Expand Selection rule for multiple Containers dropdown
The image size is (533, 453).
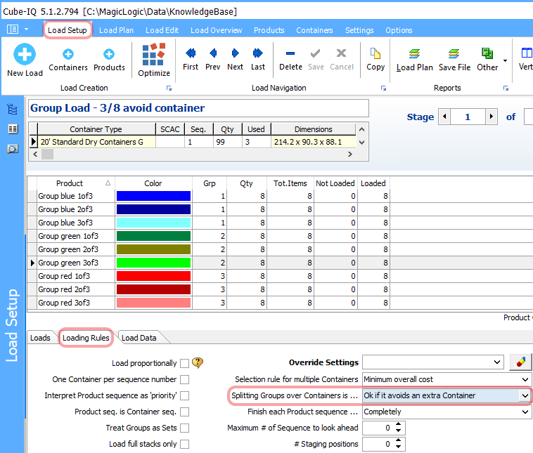point(524,379)
